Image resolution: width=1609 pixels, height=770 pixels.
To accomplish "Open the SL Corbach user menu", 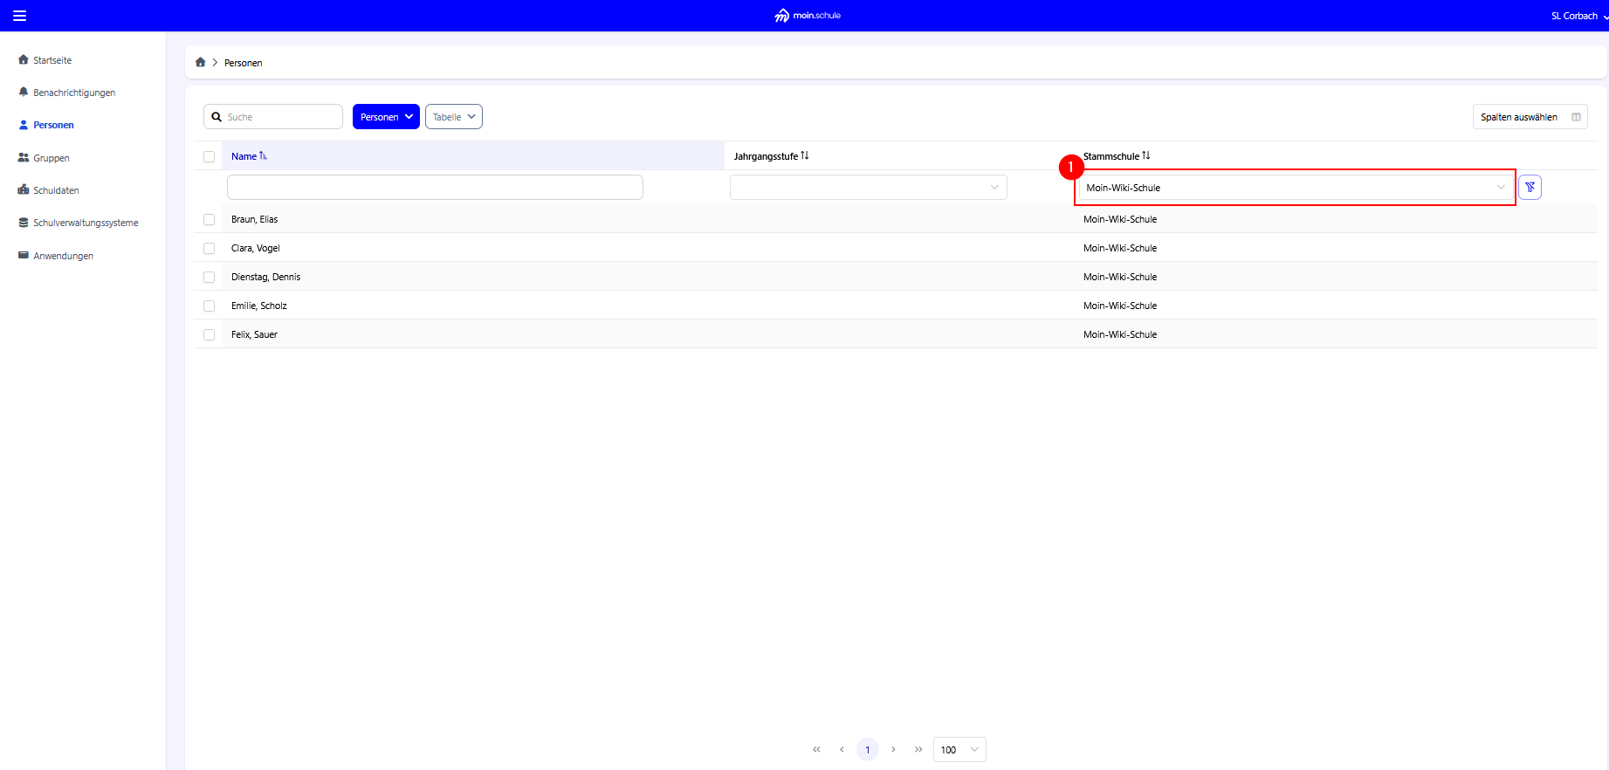I will click(1578, 16).
